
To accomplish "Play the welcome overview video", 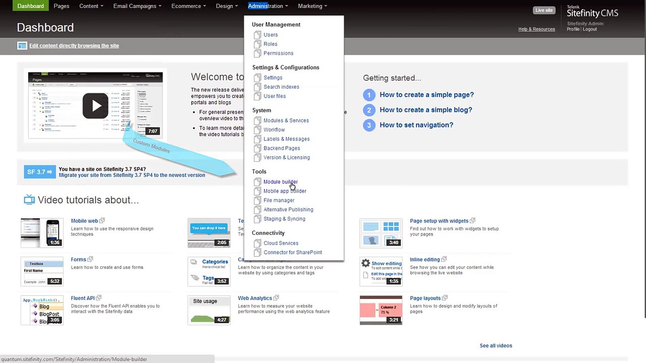I will 95,105.
